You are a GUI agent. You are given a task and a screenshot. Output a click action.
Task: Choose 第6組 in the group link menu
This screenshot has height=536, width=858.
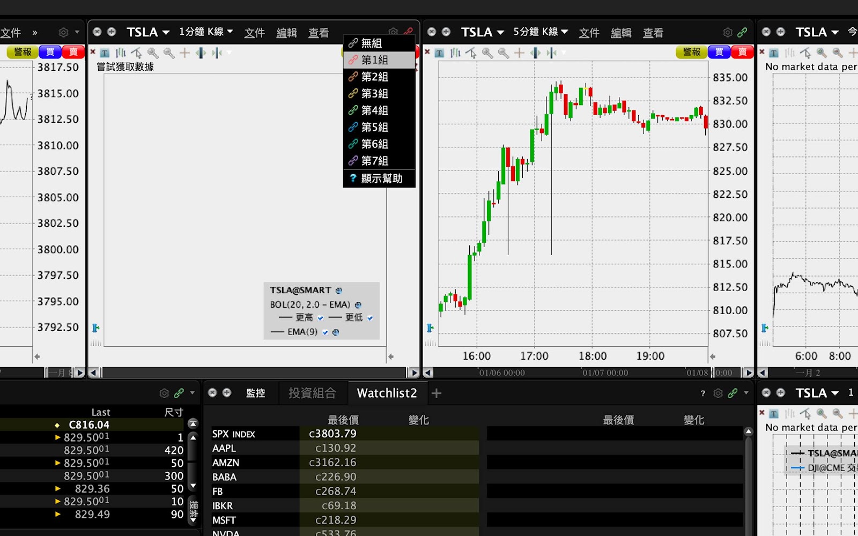379,144
